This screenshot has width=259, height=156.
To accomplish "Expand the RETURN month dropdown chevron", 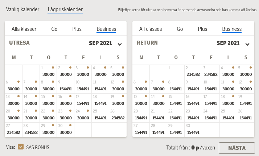I will 247,44.
